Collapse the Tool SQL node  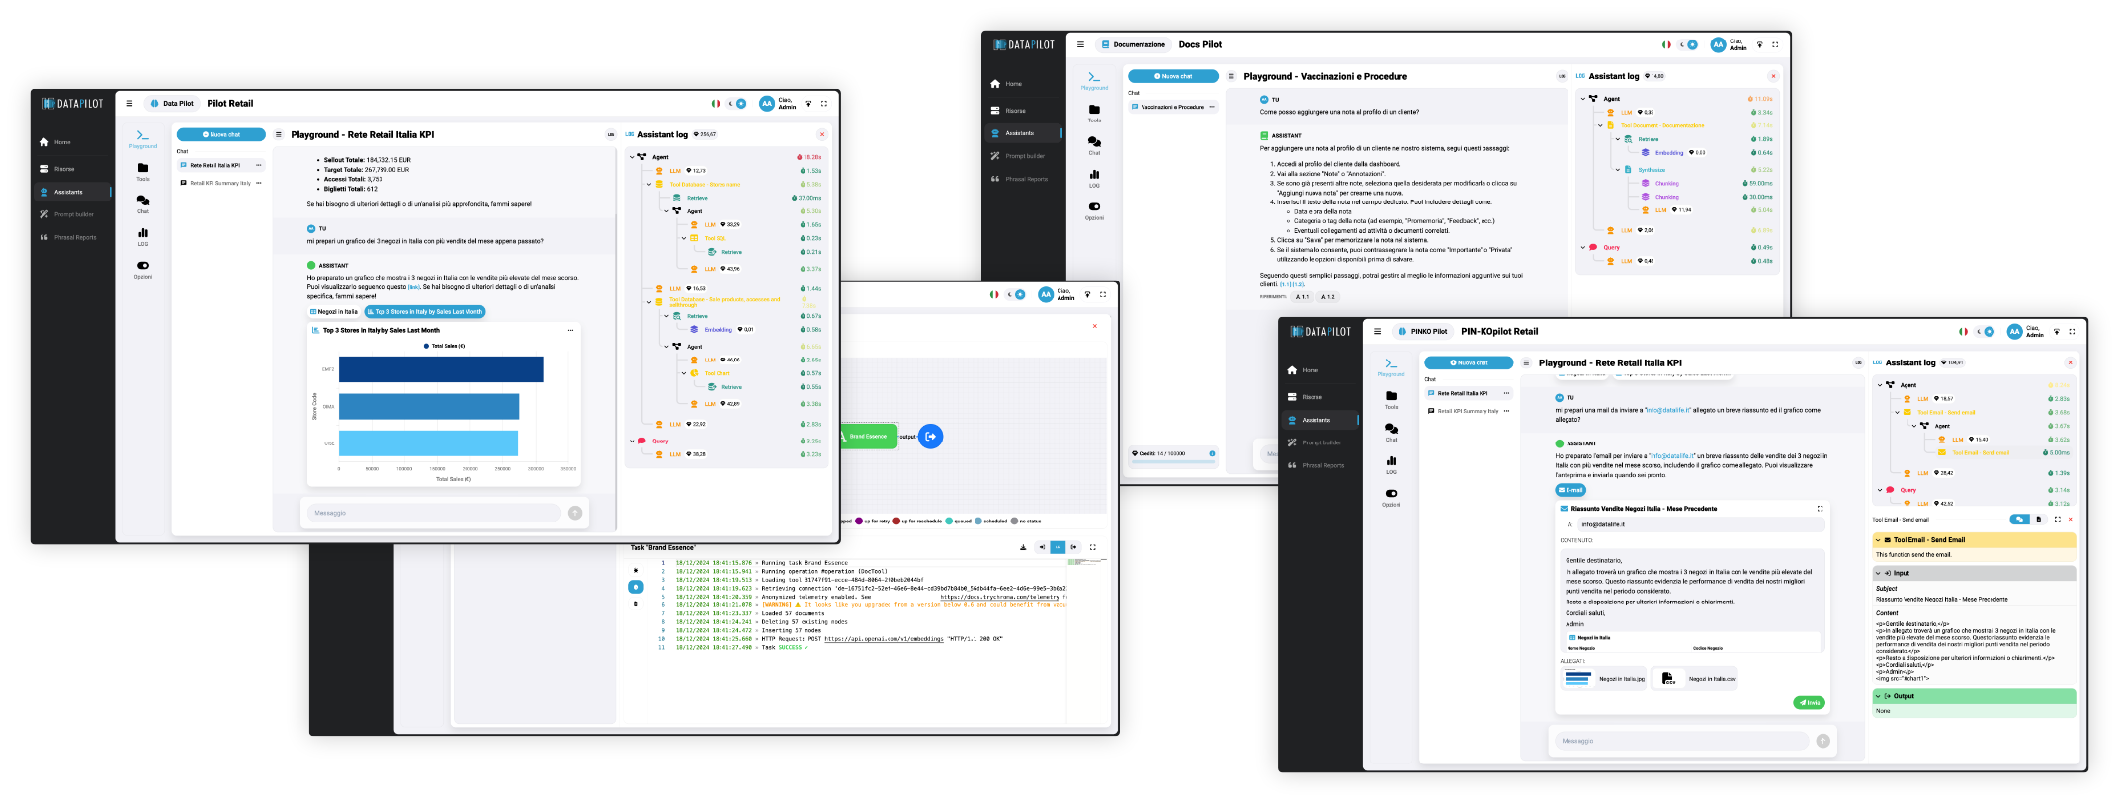click(x=684, y=238)
